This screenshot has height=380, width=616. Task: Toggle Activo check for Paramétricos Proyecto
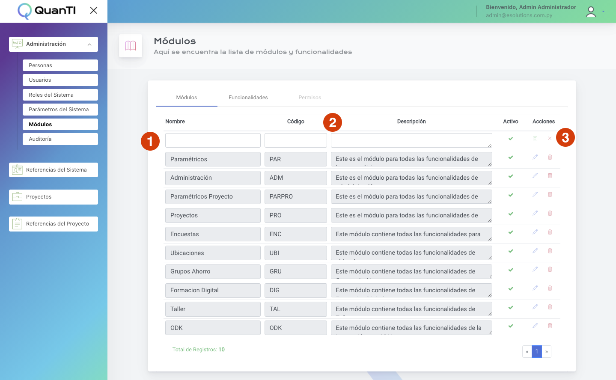(x=511, y=195)
